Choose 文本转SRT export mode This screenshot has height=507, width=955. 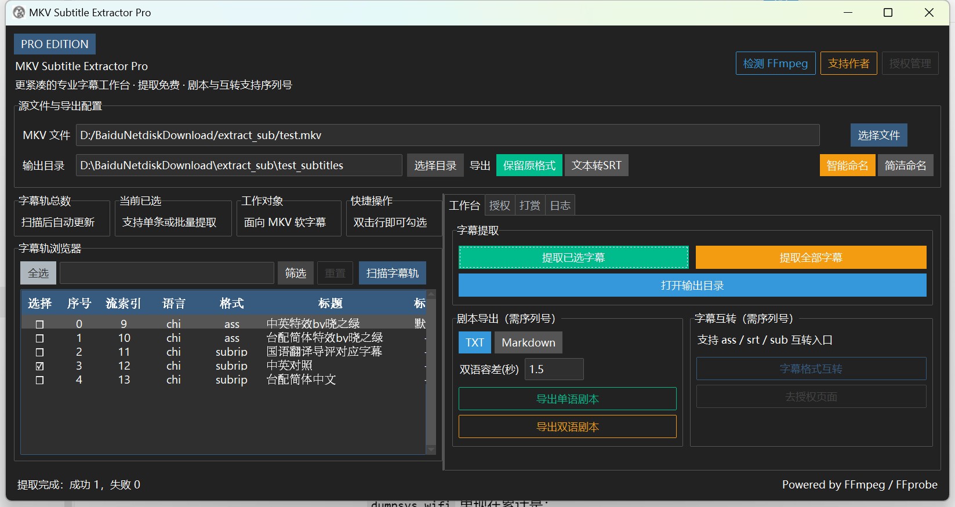596,166
